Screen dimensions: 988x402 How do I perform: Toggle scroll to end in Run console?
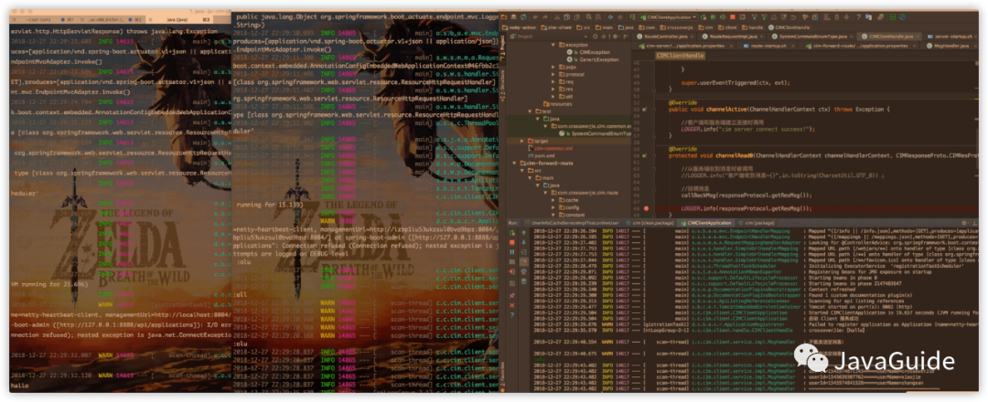tap(523, 261)
